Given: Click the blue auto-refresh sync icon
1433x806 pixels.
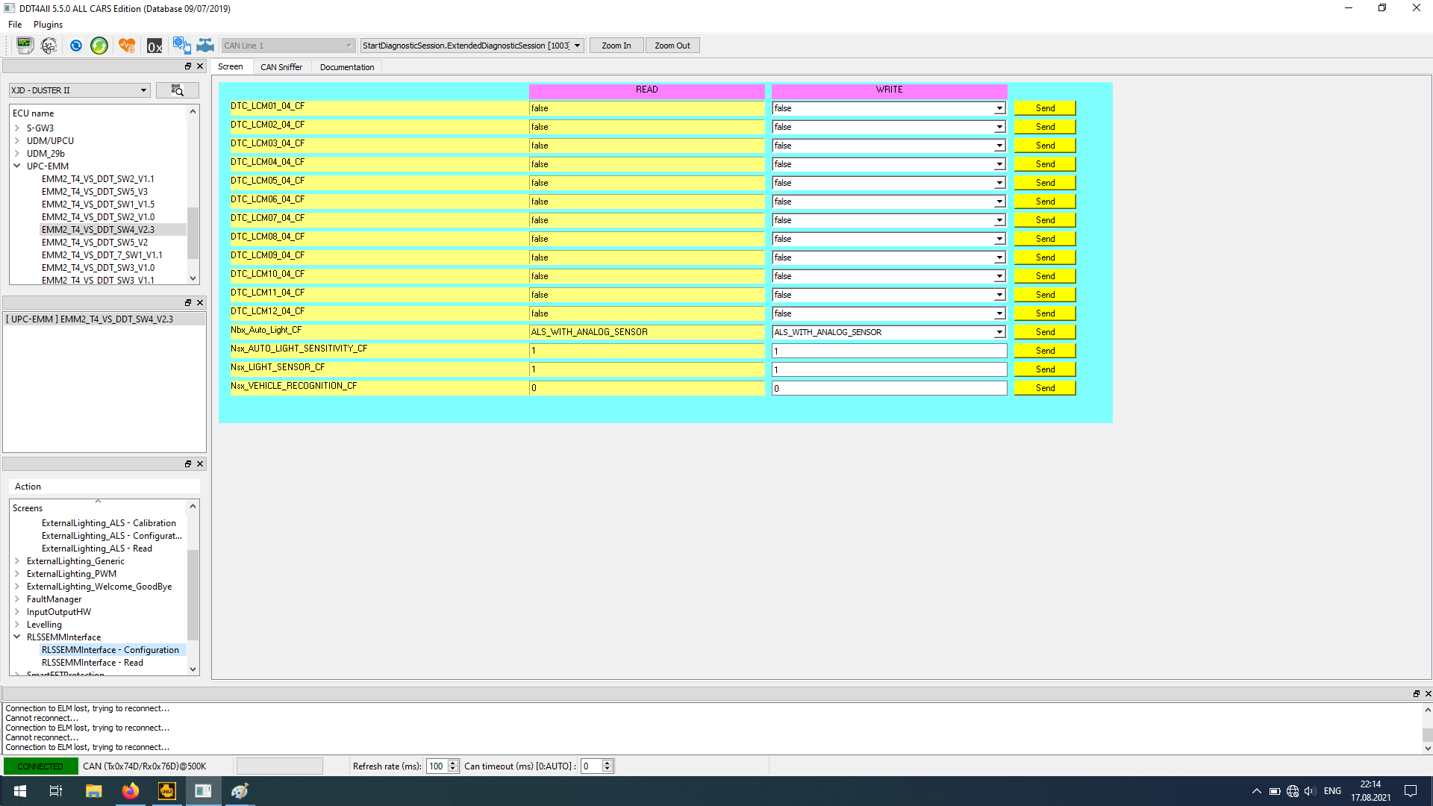Looking at the screenshot, I should point(75,45).
